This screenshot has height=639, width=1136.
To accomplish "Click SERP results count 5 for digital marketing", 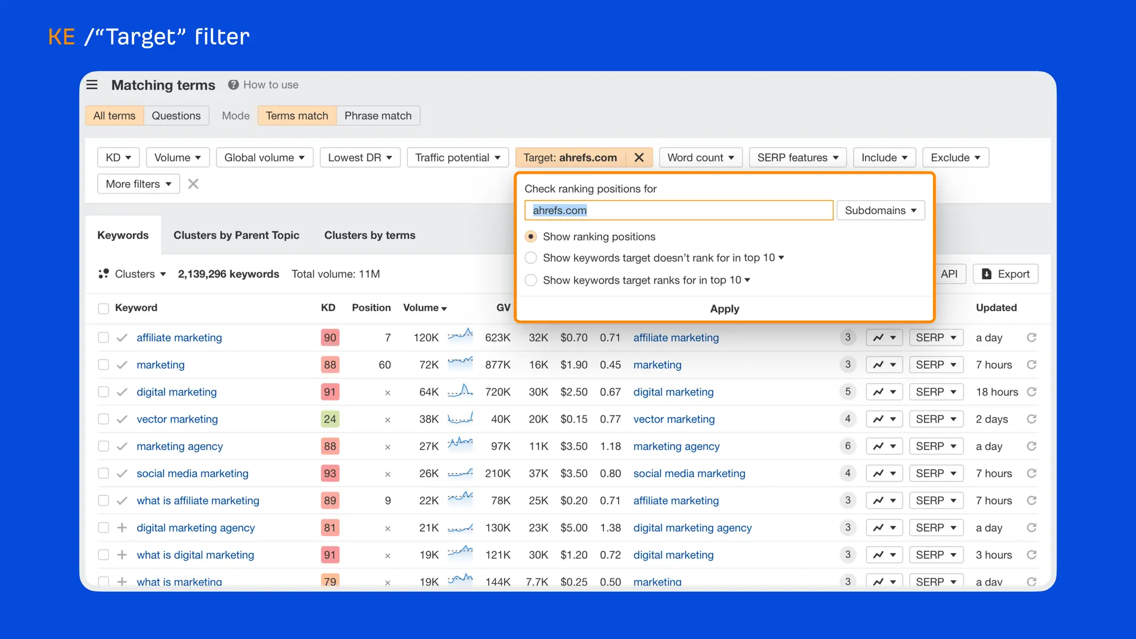I will (848, 392).
